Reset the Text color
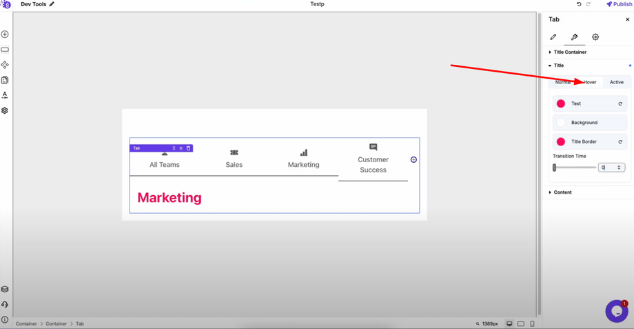The width and height of the screenshot is (634, 329). click(x=620, y=103)
